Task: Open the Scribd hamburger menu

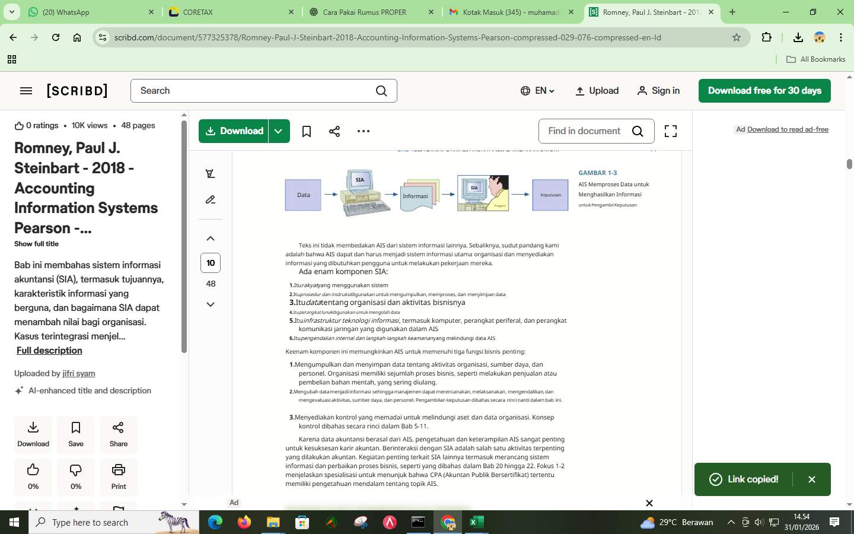Action: [26, 90]
